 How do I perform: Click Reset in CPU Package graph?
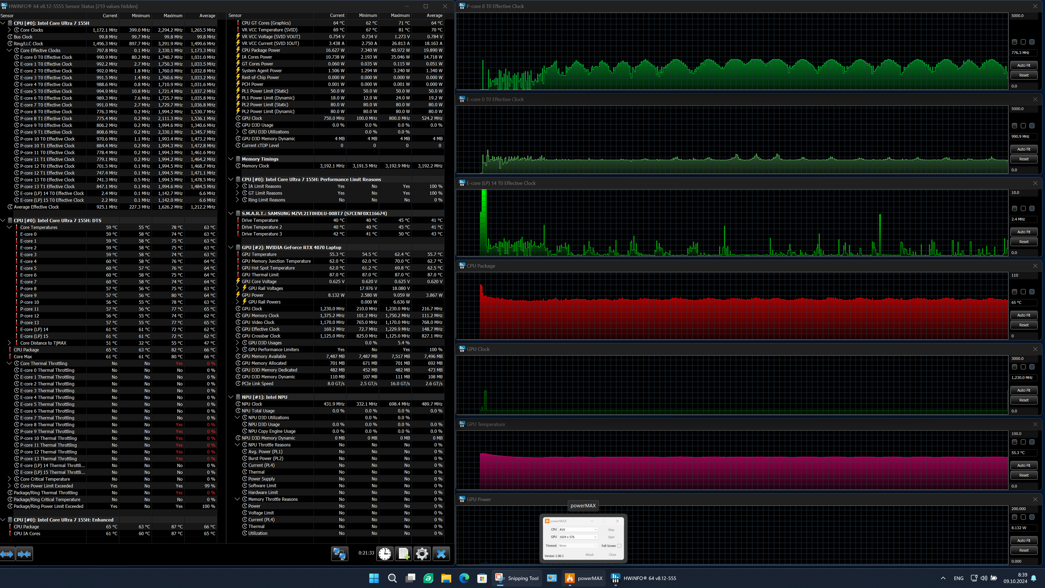click(x=1023, y=325)
